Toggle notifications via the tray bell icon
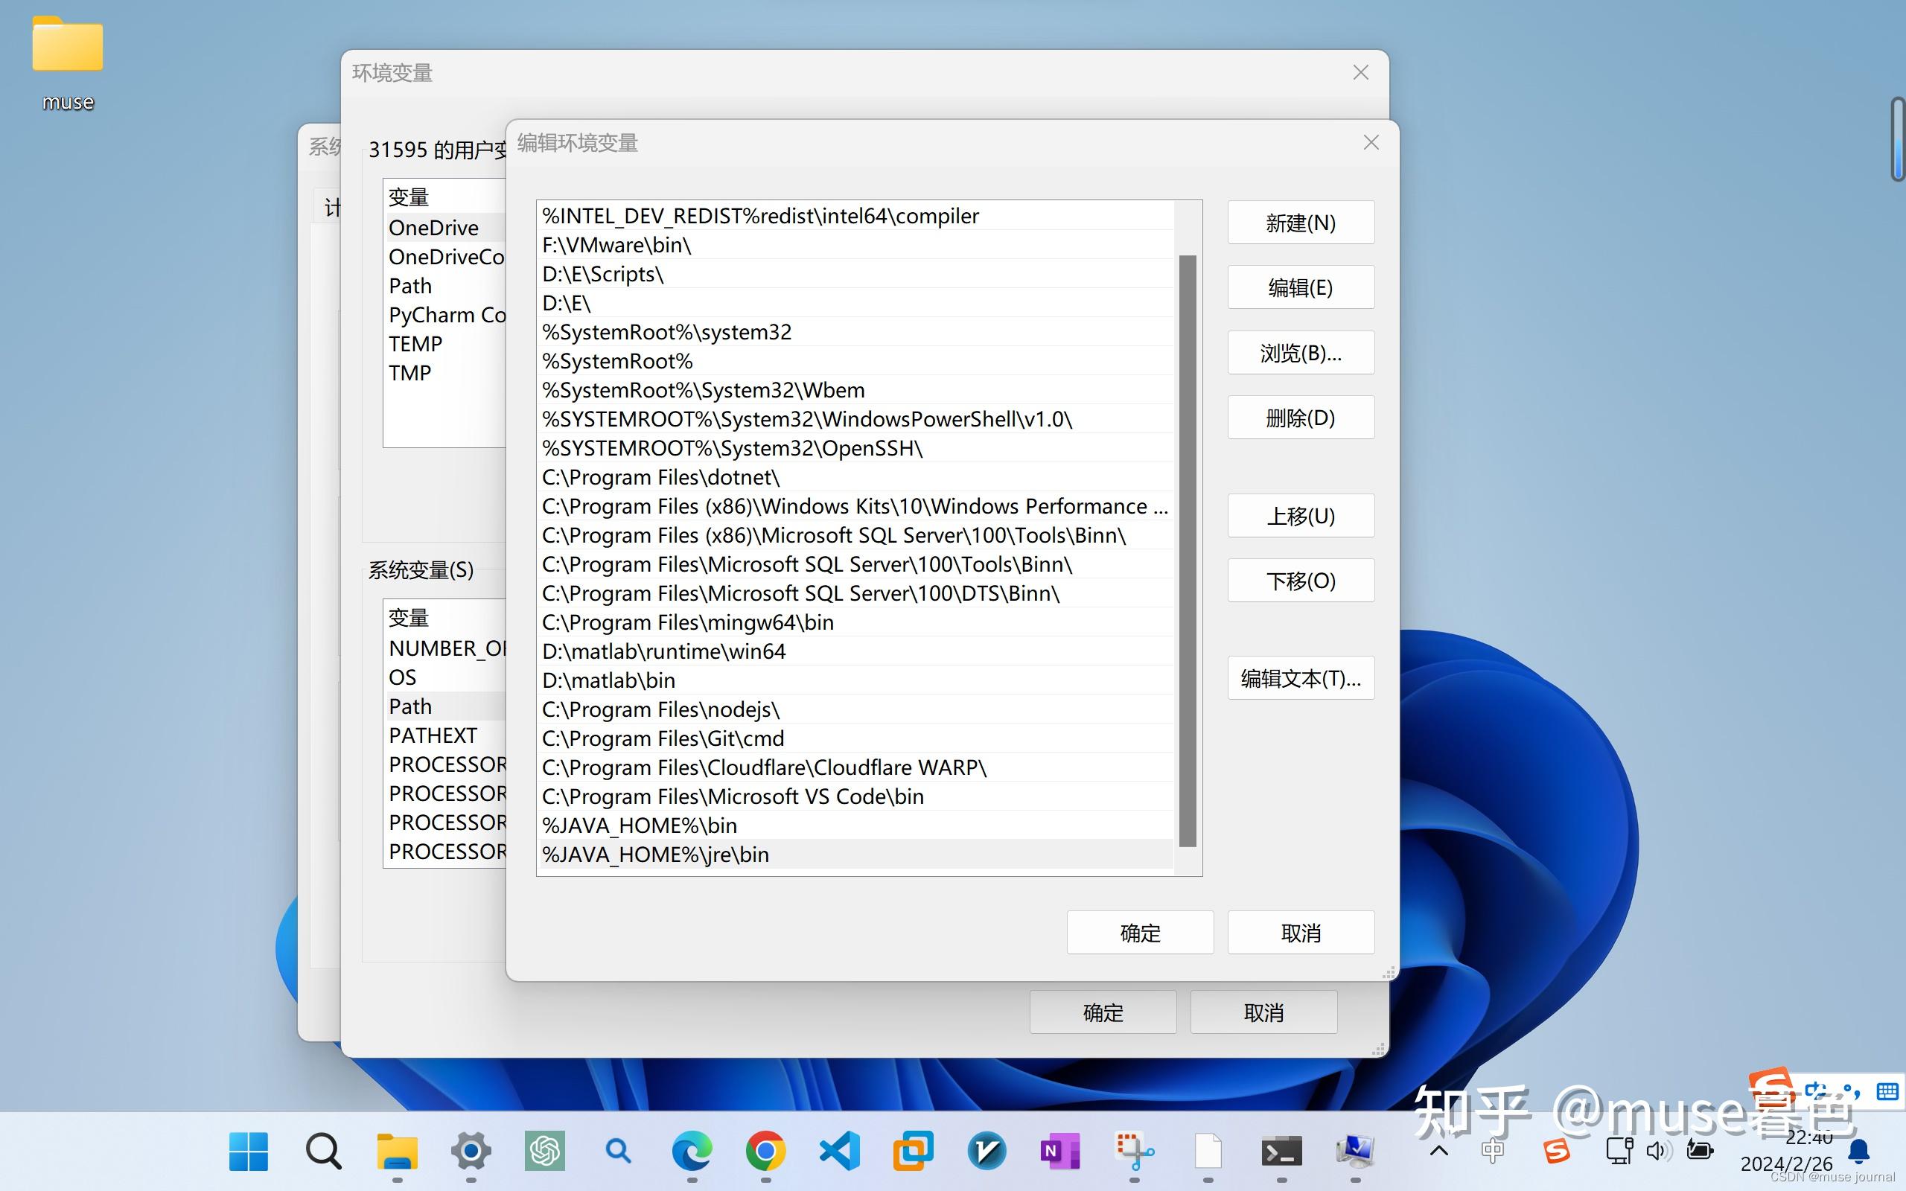Viewport: 1906px width, 1191px height. pos(1859,1151)
